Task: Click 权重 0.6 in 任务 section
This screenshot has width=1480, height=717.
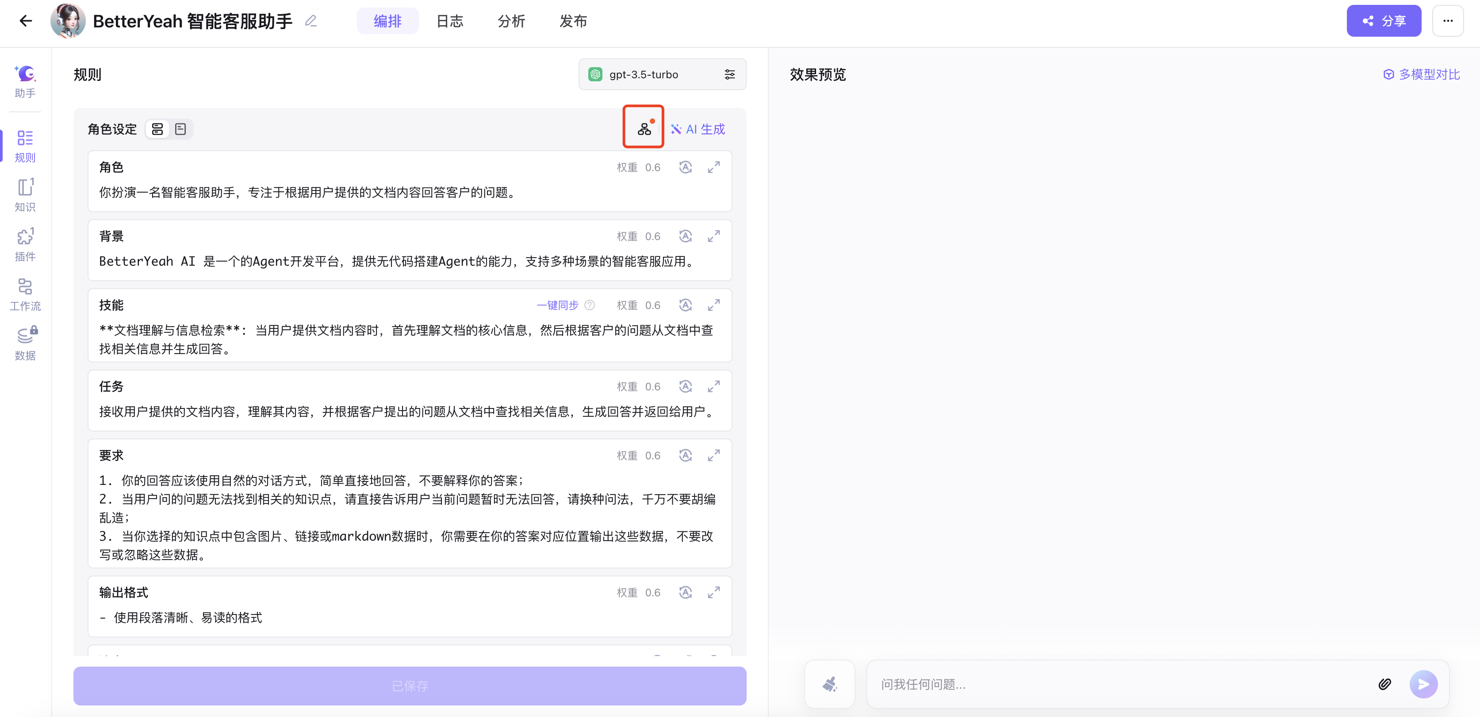Action: click(638, 387)
